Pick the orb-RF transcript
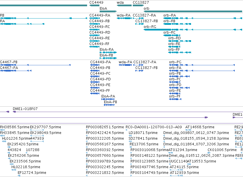The height and width of the screenshot is (177, 243). click(x=180, y=52)
